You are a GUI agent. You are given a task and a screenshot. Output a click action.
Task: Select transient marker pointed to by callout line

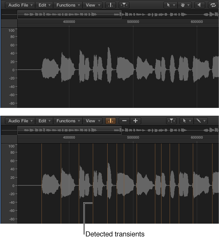[93, 184]
